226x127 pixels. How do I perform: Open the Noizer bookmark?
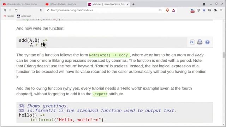(9, 16)
